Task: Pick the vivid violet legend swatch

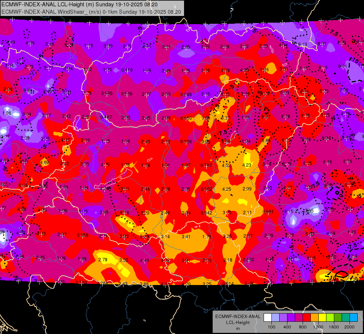Action: (x=291, y=318)
